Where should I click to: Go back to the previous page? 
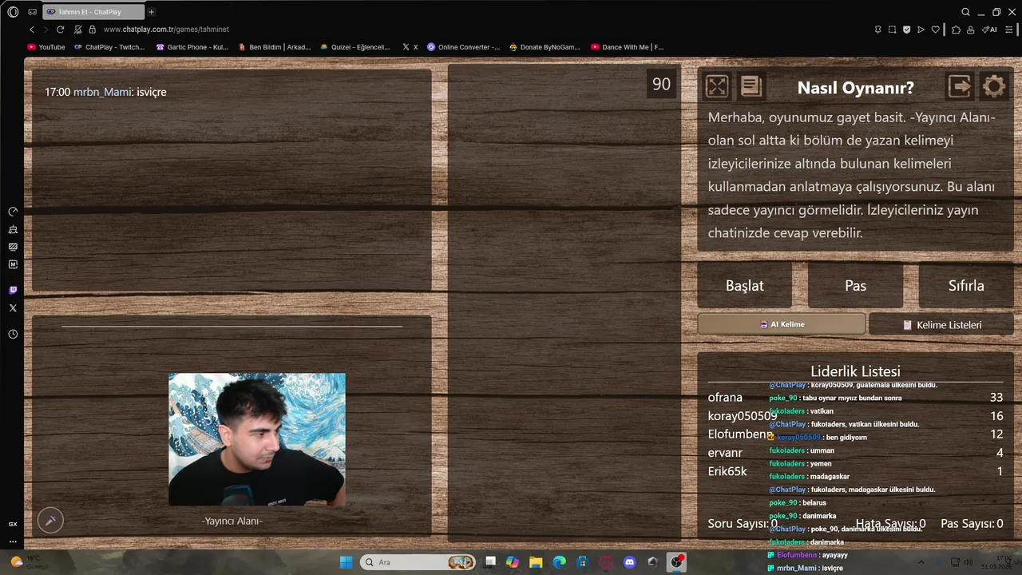click(32, 30)
